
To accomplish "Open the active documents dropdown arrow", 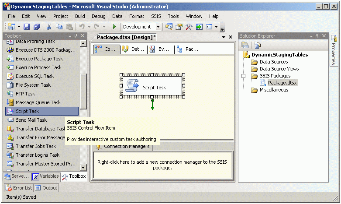I will click(x=224, y=37).
